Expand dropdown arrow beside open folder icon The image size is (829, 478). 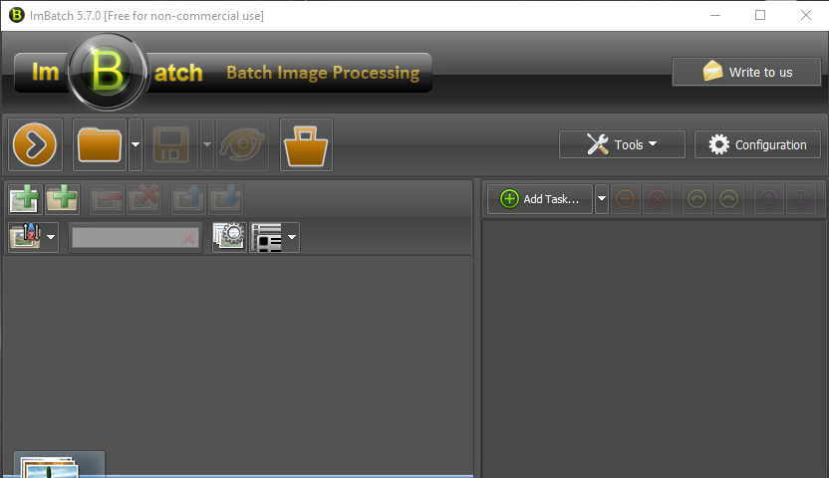click(136, 144)
